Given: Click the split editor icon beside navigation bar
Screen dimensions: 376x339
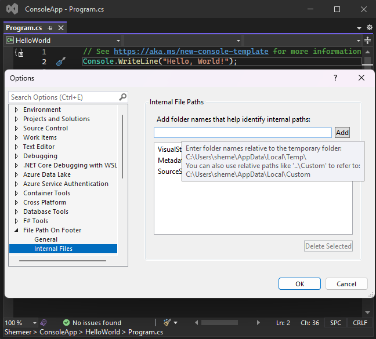Looking at the screenshot, I should tap(368, 41).
